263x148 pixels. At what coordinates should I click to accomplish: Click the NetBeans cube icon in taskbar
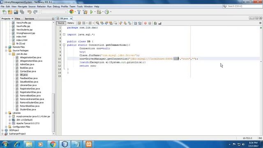(65, 144)
